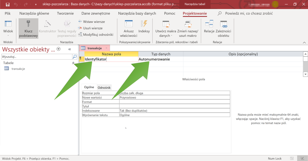The width and height of the screenshot is (308, 161).
Task: Switch to the Tworzenie ribbon tab
Action: pyautogui.click(x=65, y=13)
